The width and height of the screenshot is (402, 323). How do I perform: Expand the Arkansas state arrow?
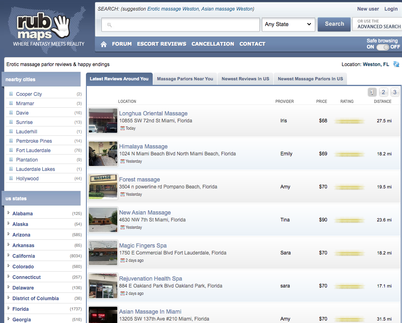pos(9,245)
